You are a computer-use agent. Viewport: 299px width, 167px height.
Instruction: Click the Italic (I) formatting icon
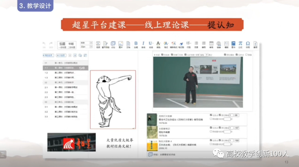click(143, 43)
